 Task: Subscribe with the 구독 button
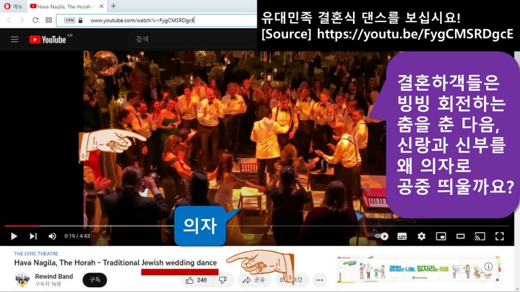[95, 280]
